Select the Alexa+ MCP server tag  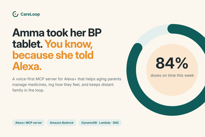[x=29, y=123]
